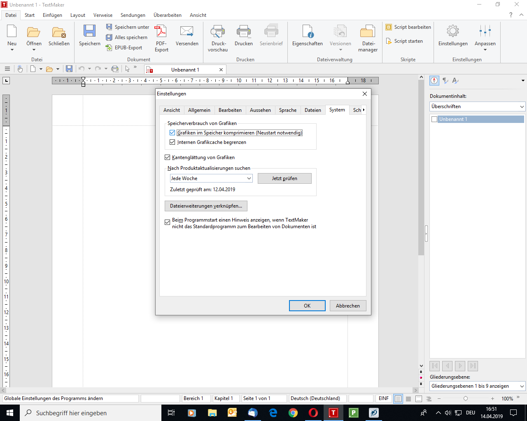Click the Opera icon in taskbar

coord(313,413)
